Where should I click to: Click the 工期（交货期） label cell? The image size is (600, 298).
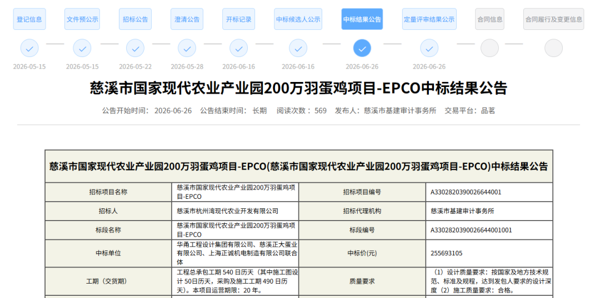108,281
